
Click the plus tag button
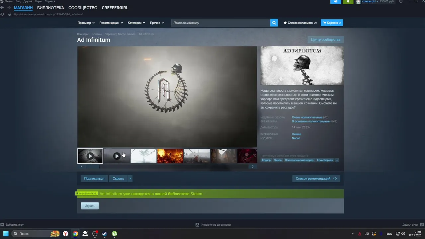click(x=337, y=160)
